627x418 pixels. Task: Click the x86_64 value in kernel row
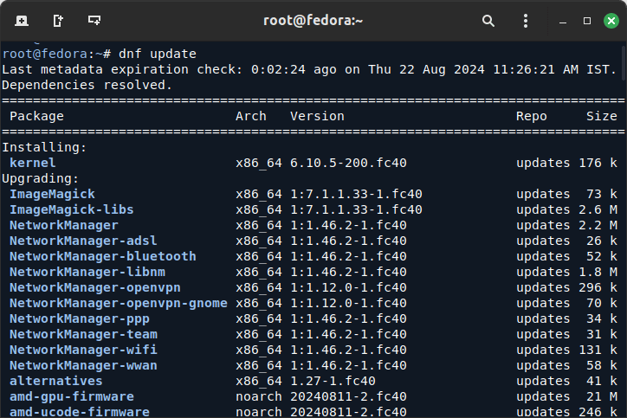(x=259, y=163)
